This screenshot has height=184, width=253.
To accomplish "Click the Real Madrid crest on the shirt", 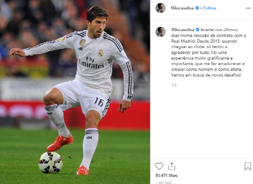I will pos(100,53).
